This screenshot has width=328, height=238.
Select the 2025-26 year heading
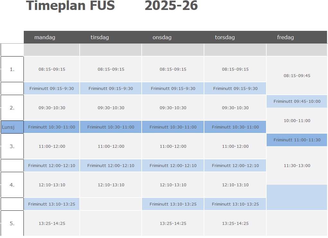click(x=171, y=6)
